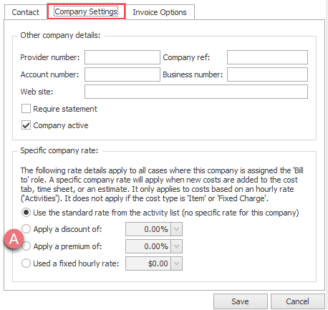
Task: Open the Invoice Options tab
Action: tap(160, 12)
